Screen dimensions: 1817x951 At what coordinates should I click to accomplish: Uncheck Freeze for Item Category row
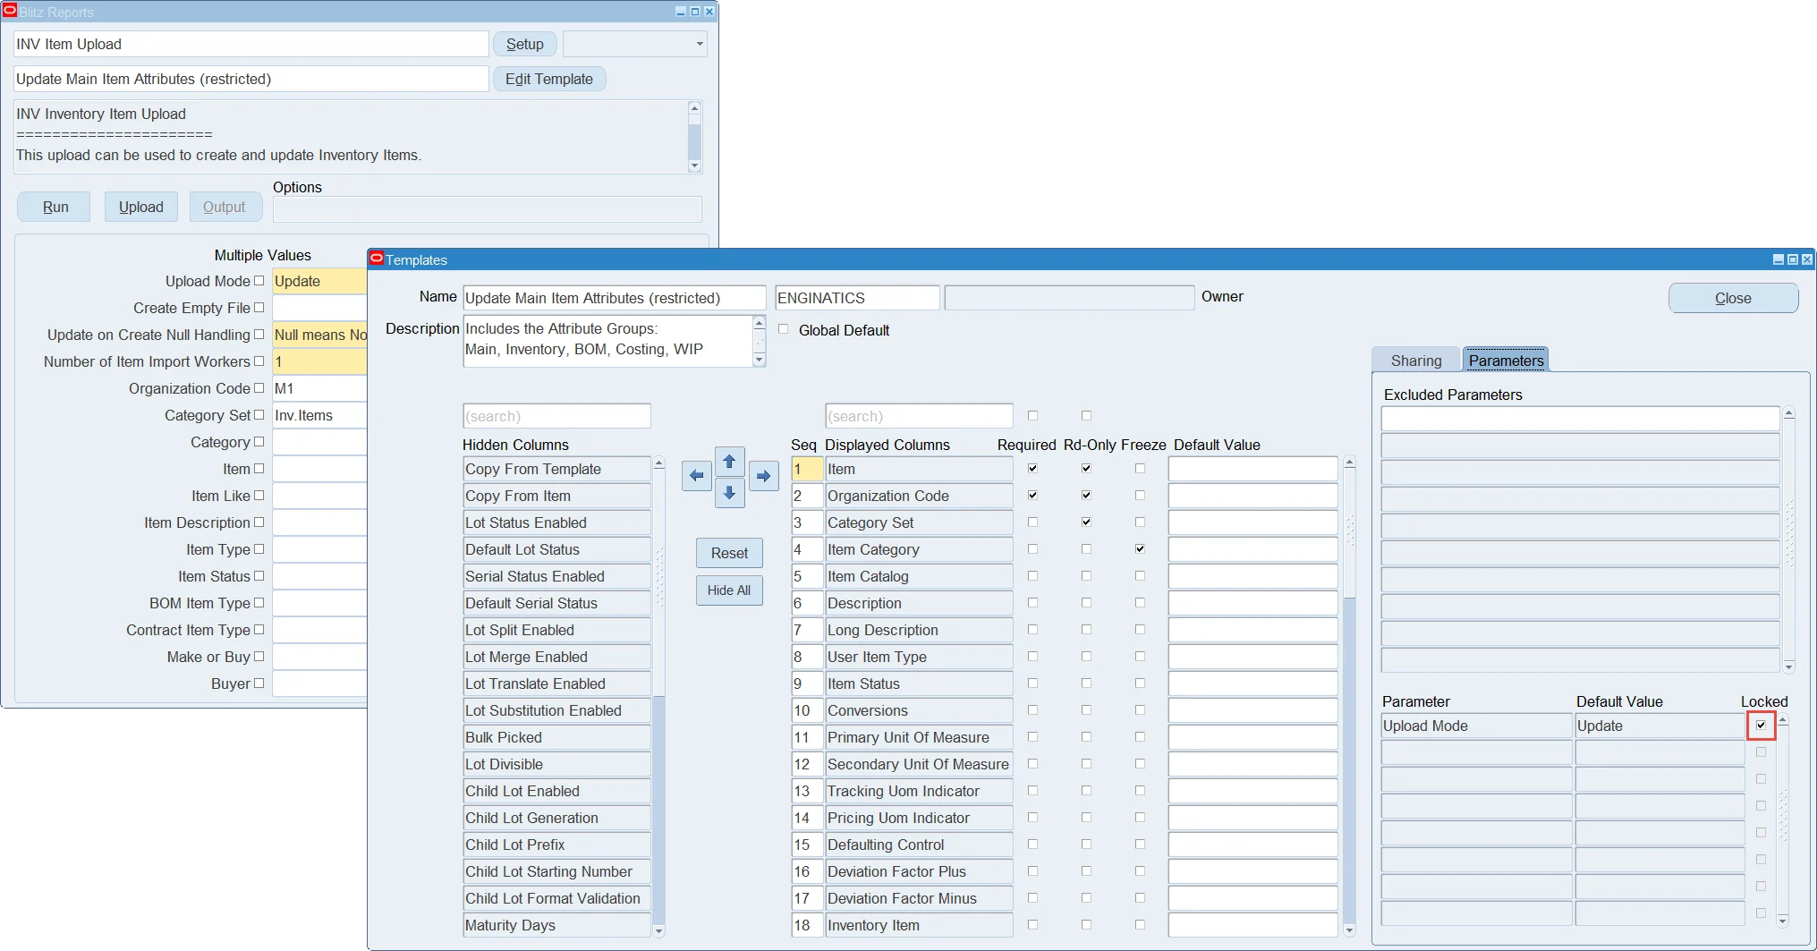click(1140, 549)
